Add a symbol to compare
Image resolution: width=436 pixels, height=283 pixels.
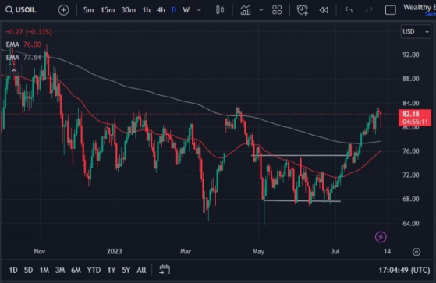point(63,10)
